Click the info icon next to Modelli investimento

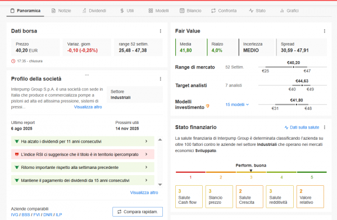(x=208, y=106)
